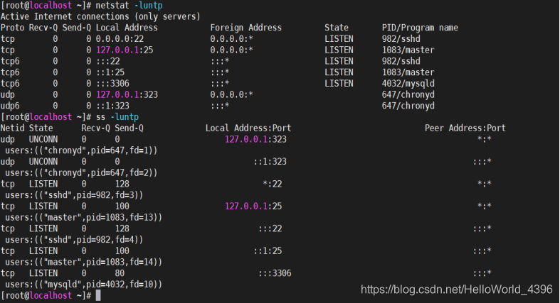Click the users line with sshd fd=4
Image resolution: width=560 pixels, height=303 pixels.
pyautogui.click(x=74, y=240)
